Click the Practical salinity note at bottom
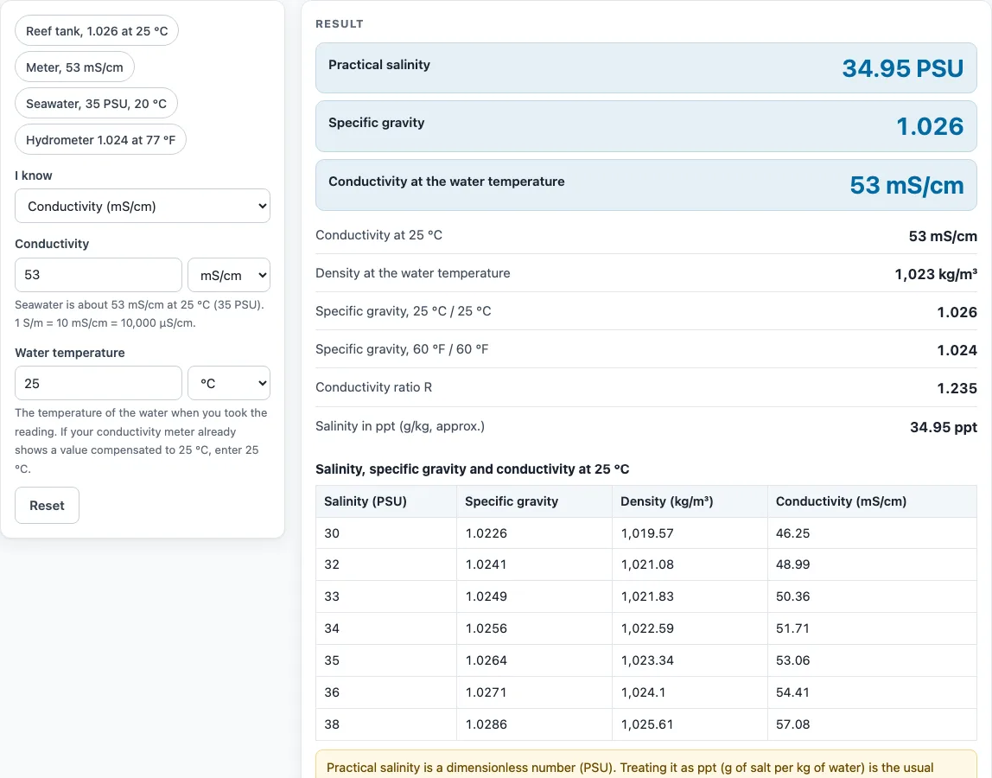 (x=646, y=764)
